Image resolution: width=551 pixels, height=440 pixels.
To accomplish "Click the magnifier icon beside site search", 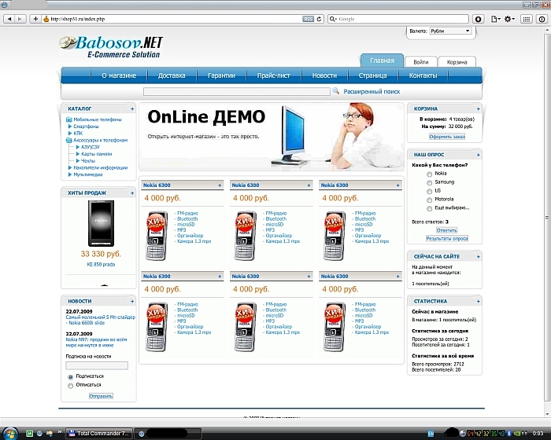I will (x=335, y=91).
